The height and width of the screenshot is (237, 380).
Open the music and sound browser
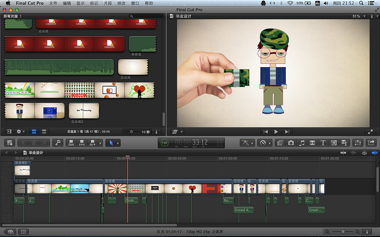302,143
